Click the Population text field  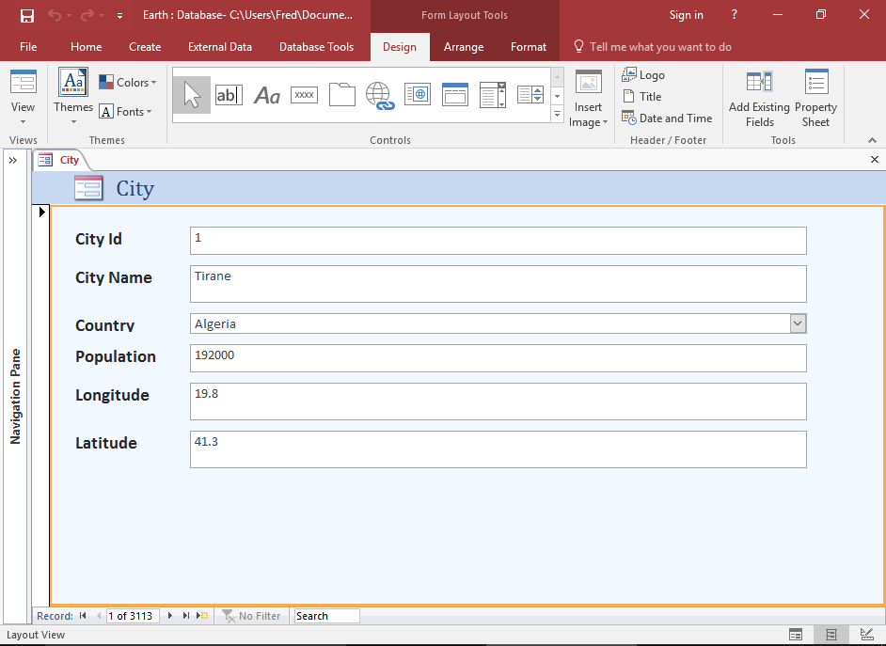click(x=498, y=357)
